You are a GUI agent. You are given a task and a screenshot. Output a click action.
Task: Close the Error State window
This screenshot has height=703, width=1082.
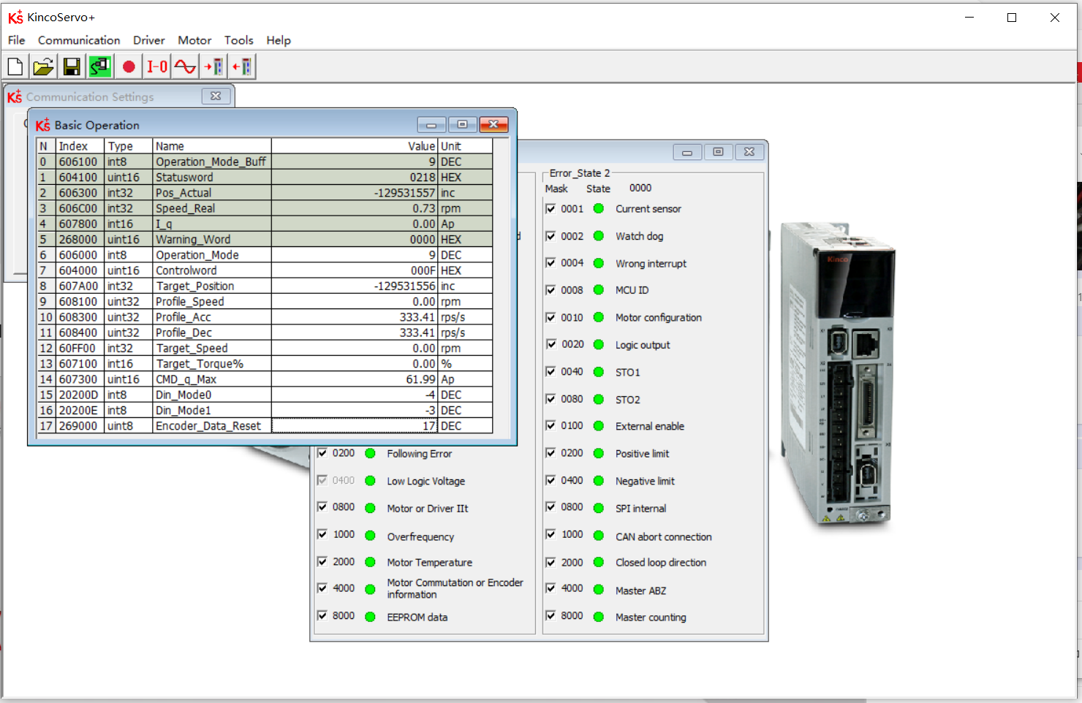pyautogui.click(x=749, y=152)
